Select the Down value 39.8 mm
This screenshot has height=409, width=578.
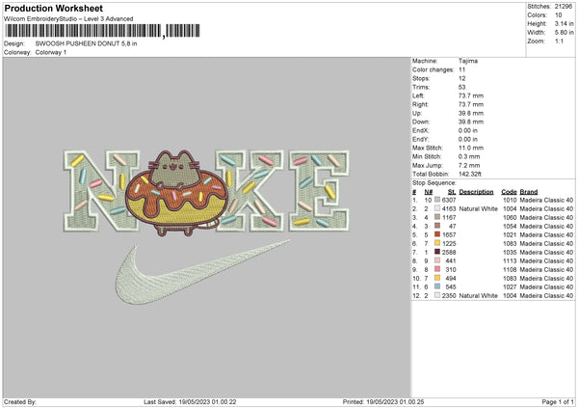coord(471,122)
